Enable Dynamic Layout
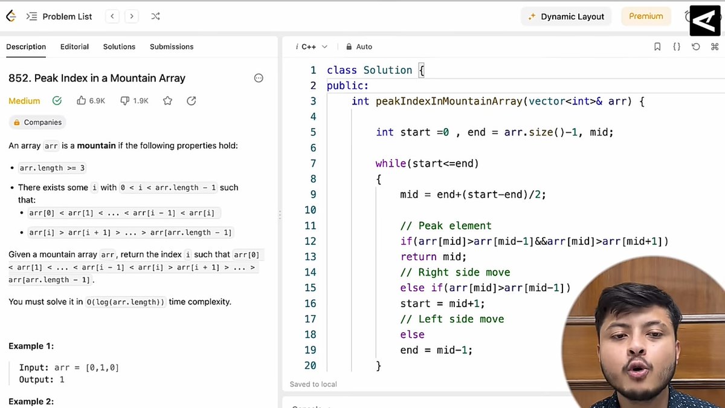 565,16
